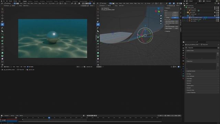Click the Global button in Transform panel
The width and height of the screenshot is (220, 124).
pyautogui.click(x=168, y=18)
